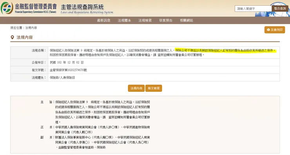Click the 副本 label in document body
Viewport: 290px width, 155px height.
pos(47,137)
